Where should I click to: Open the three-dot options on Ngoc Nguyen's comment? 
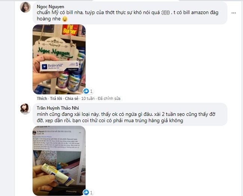pyautogui.click(x=234, y=13)
